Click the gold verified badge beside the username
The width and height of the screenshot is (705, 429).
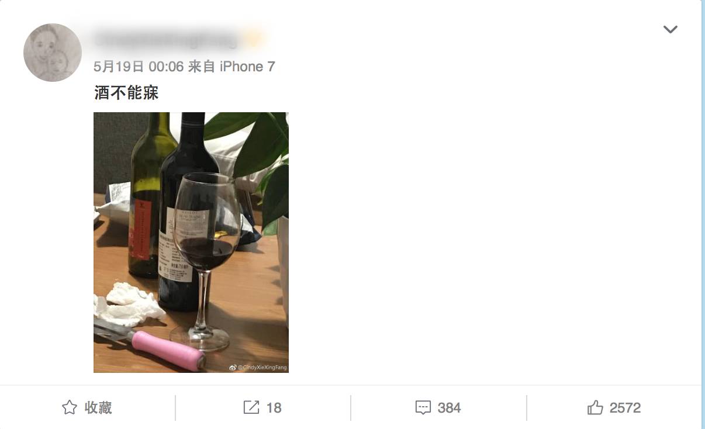point(254,39)
